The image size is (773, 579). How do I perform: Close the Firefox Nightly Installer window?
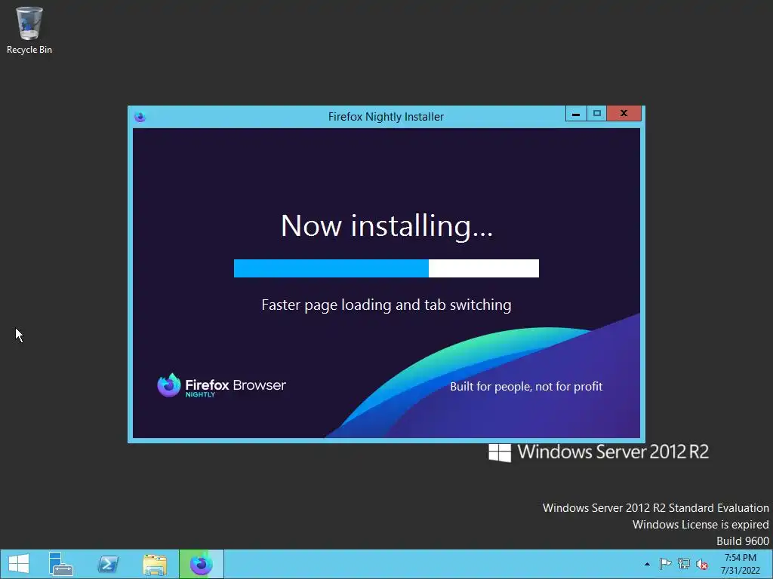[x=624, y=114]
